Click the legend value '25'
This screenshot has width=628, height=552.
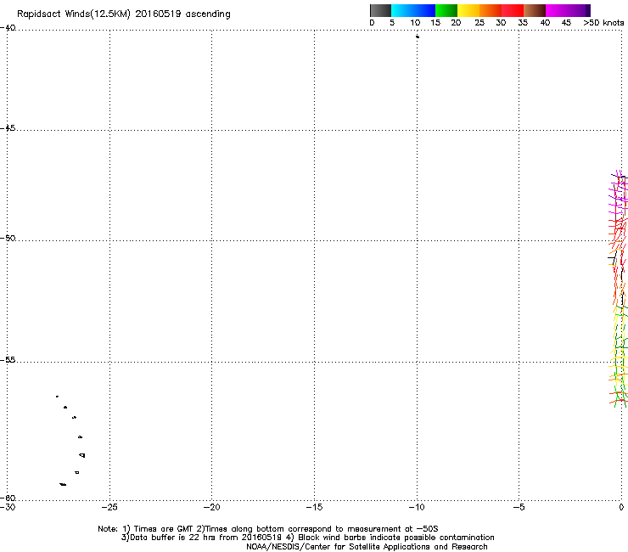point(479,23)
